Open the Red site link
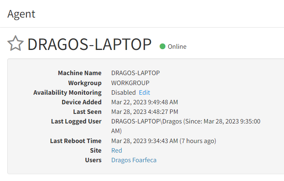 coord(117,150)
